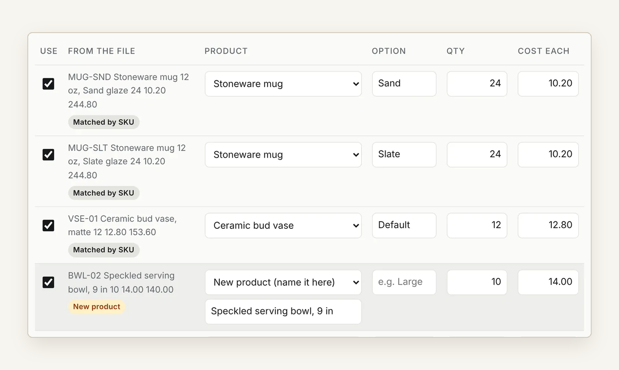The width and height of the screenshot is (619, 370).
Task: Edit new product name 'Speckled serving bowl, 9 in'
Action: click(x=283, y=312)
